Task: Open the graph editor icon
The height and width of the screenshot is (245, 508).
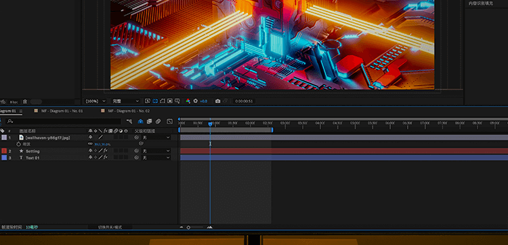Action: 169,121
